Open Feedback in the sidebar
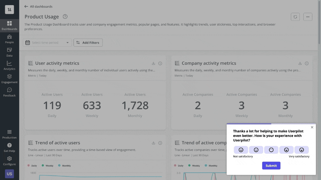This screenshot has width=321, height=180. tap(9, 92)
